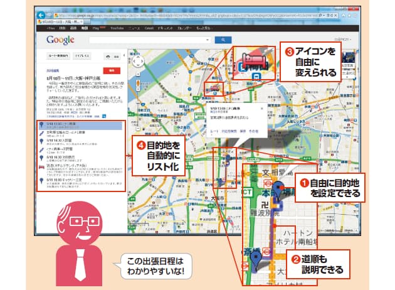
Task: Click the red edit button in panel
Action: [113, 72]
